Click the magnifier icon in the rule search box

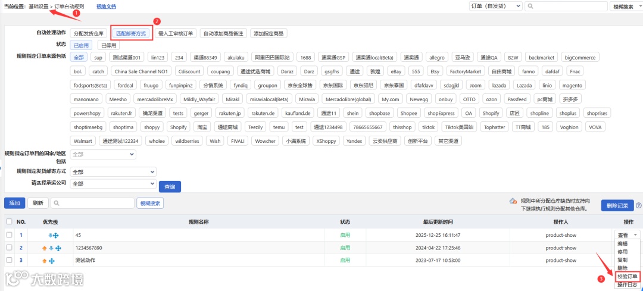coord(56,204)
